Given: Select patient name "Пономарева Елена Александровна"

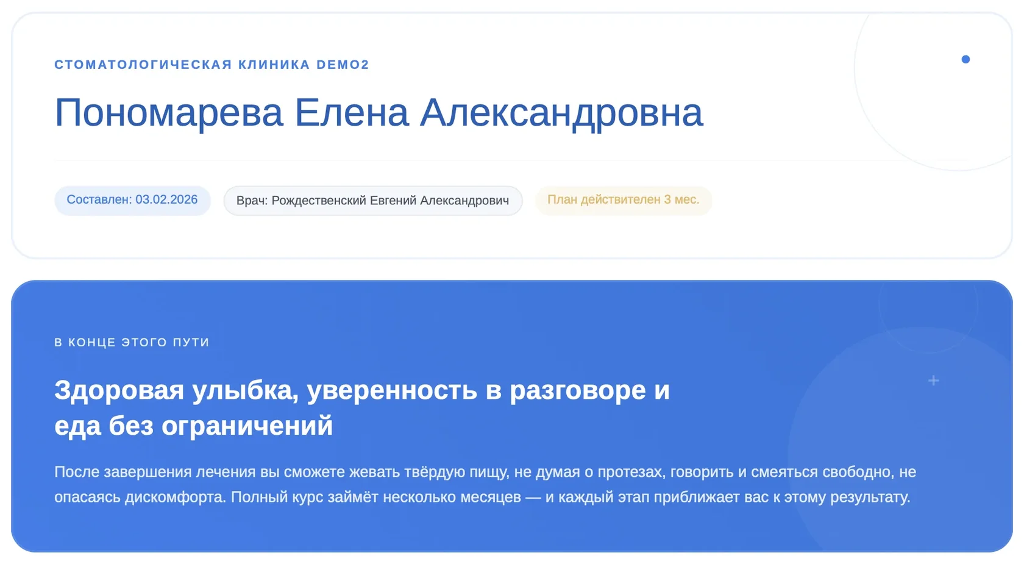Looking at the screenshot, I should pyautogui.click(x=379, y=113).
